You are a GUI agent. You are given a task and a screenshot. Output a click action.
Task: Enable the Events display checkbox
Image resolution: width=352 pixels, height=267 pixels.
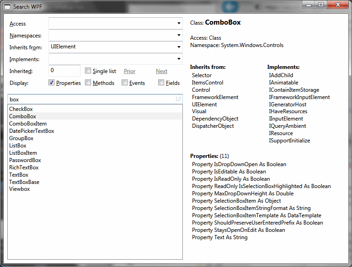coord(125,83)
